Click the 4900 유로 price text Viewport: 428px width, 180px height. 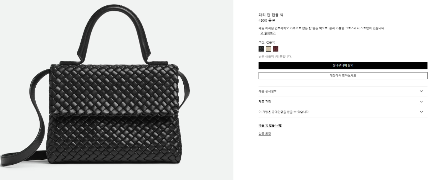click(267, 20)
